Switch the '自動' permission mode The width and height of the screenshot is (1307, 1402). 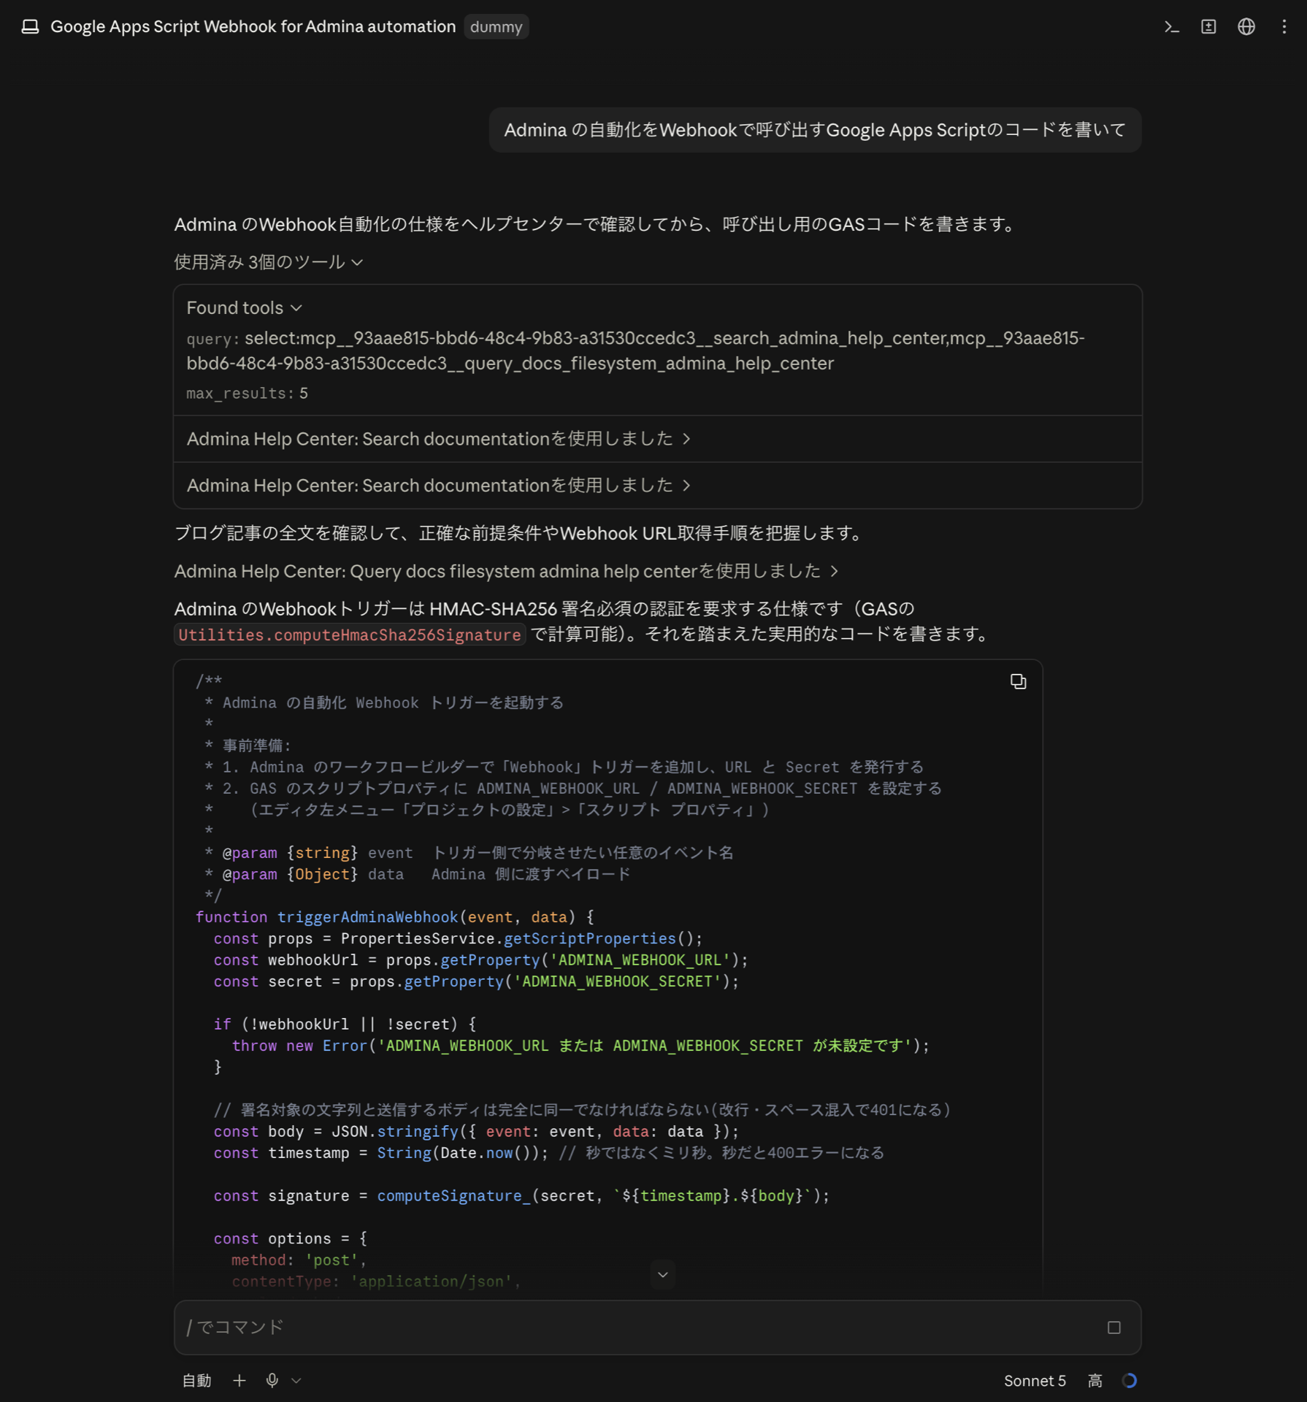[x=196, y=1380]
